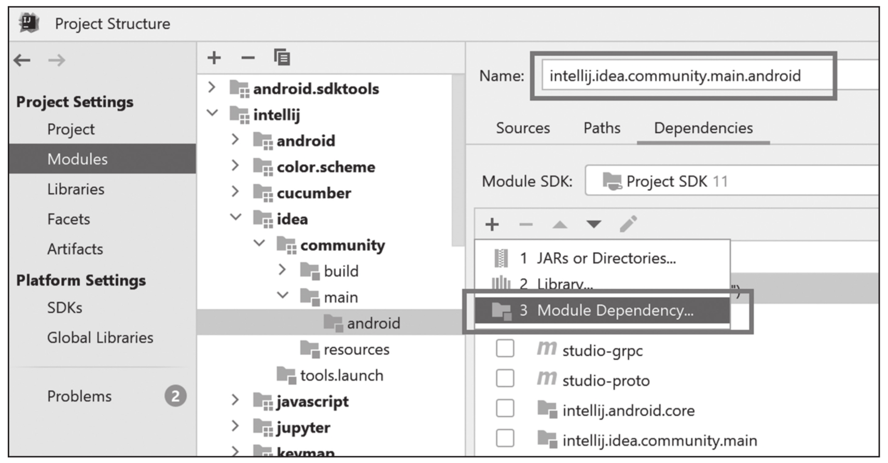This screenshot has height=463, width=888.
Task: Collapse the main tree node
Action: click(x=283, y=295)
